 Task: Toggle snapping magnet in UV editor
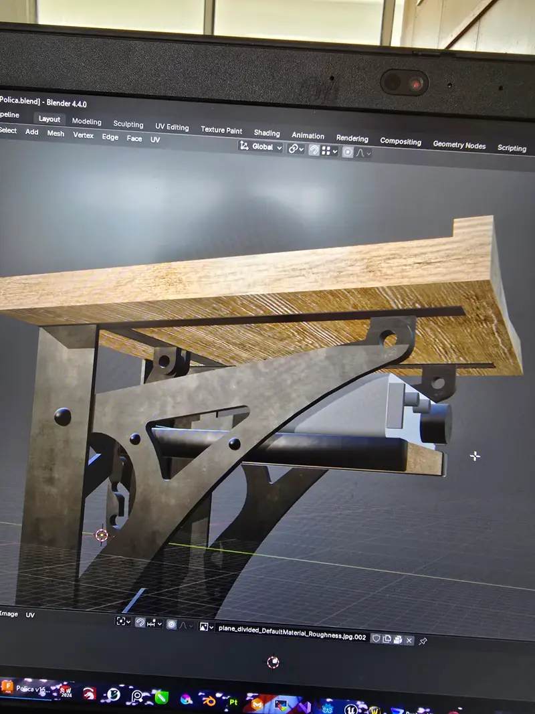click(x=140, y=622)
